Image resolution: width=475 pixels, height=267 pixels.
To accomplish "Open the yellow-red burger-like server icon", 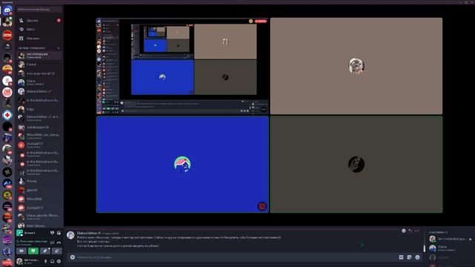I will (x=7, y=69).
